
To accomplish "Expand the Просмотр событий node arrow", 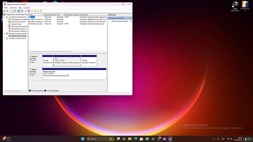I will pyautogui.click(x=7, y=22).
